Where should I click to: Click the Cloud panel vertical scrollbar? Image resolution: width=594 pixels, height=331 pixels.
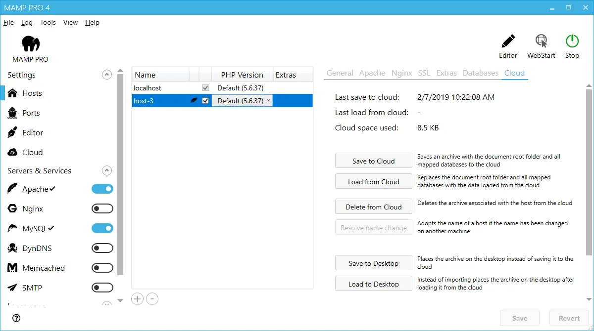pos(589,172)
